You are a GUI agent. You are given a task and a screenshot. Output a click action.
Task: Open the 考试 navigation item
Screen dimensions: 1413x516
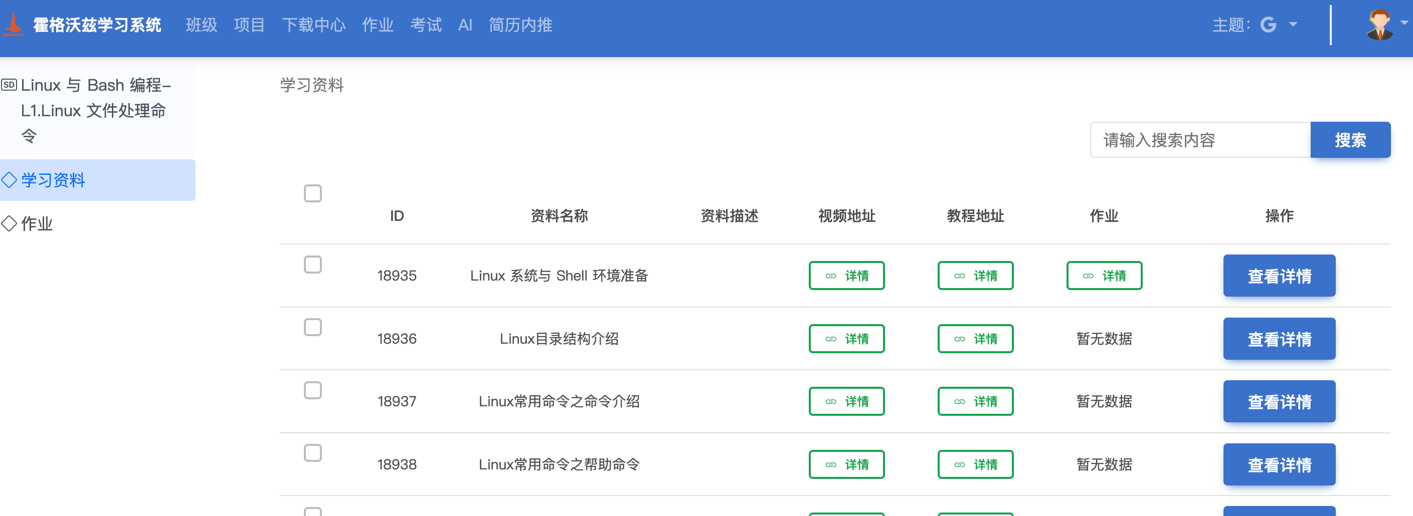coord(426,25)
